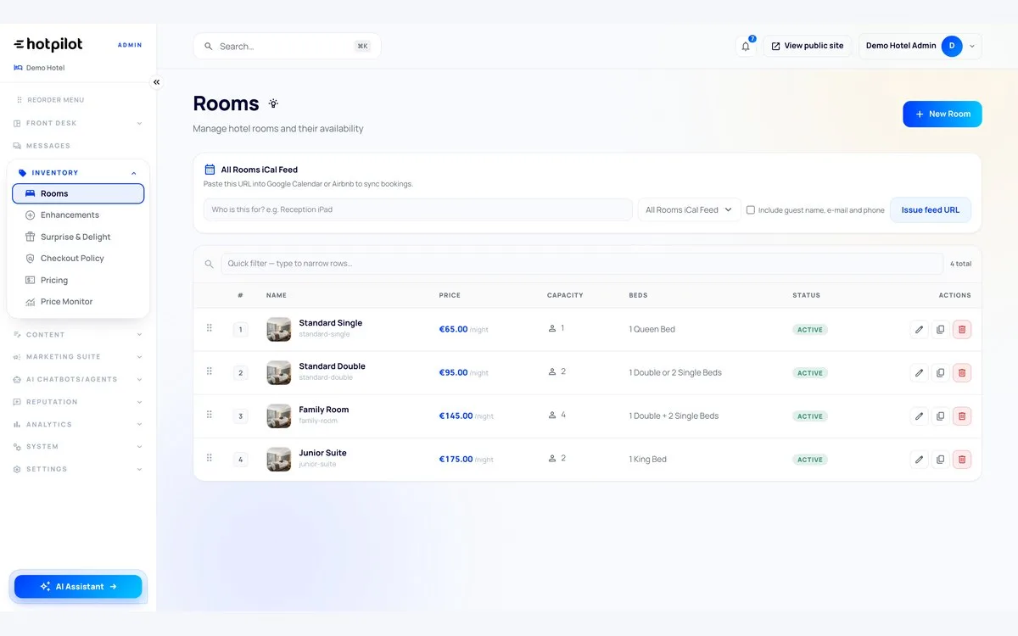Open the Standard Single room thumbnail
The width and height of the screenshot is (1018, 636).
[278, 329]
